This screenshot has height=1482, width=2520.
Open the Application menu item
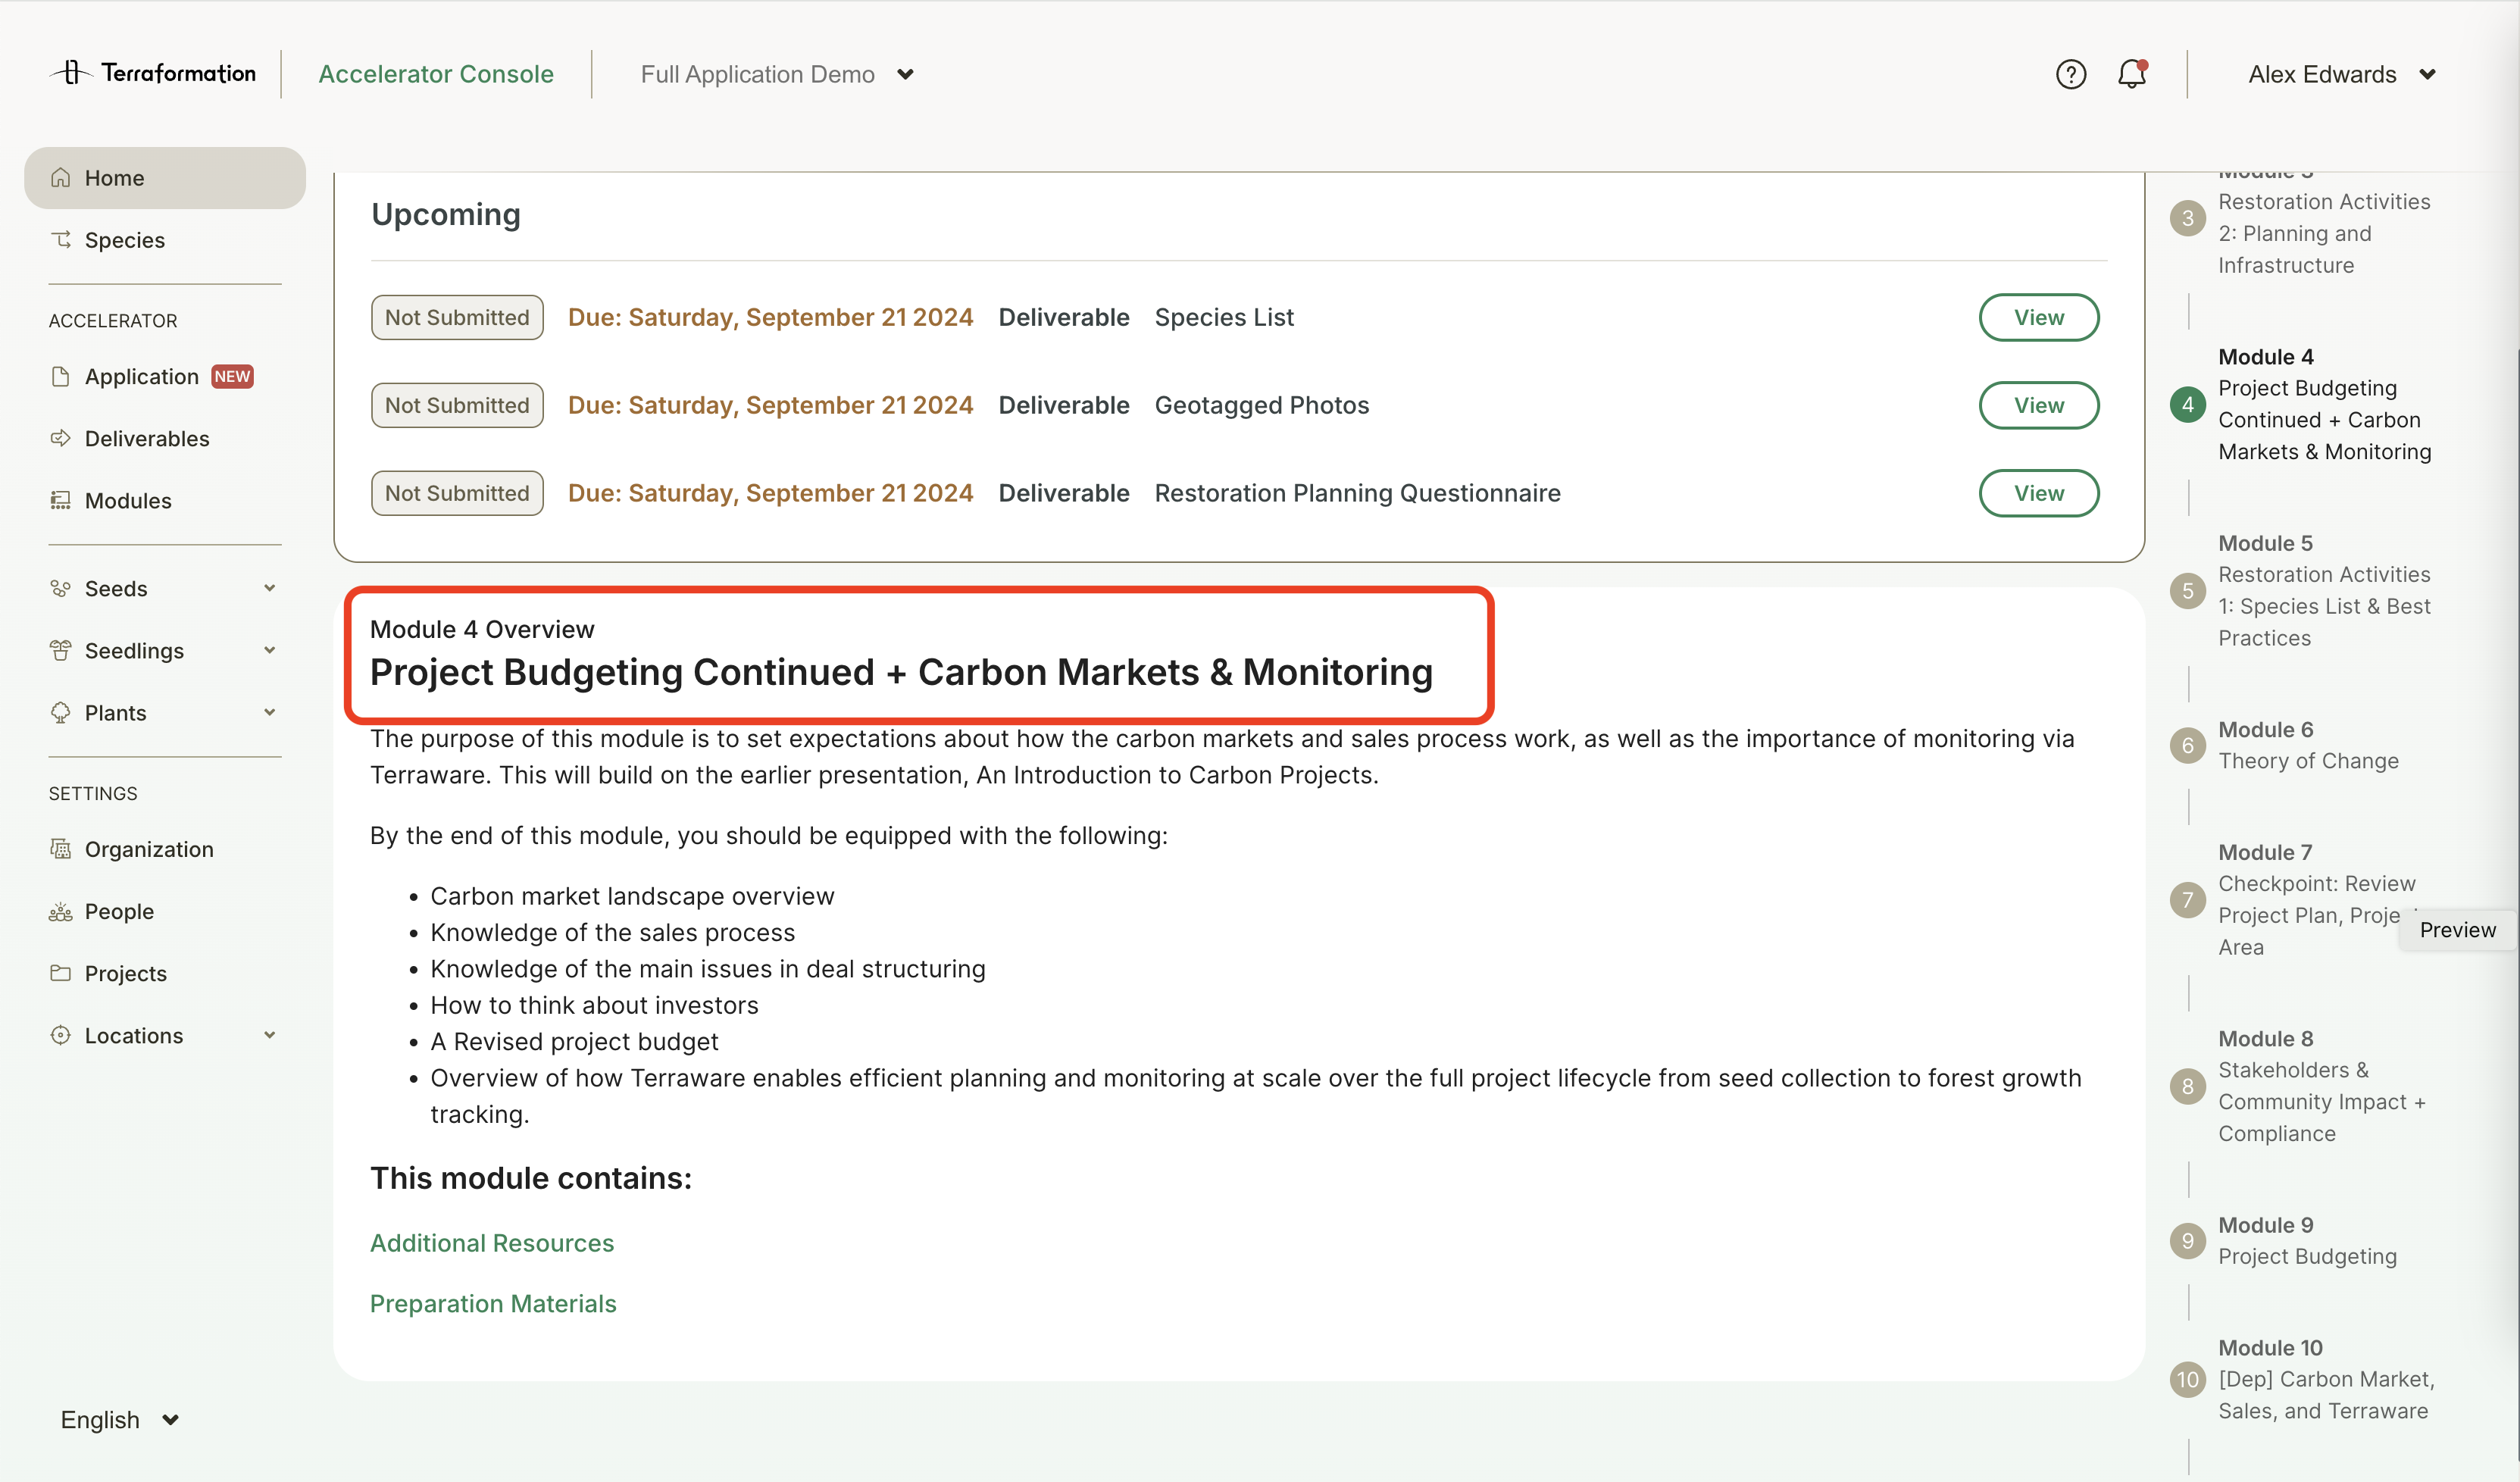click(141, 376)
